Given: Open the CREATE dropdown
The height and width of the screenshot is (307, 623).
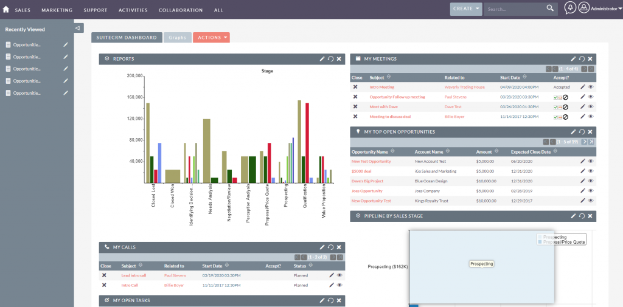Looking at the screenshot, I should (x=465, y=9).
